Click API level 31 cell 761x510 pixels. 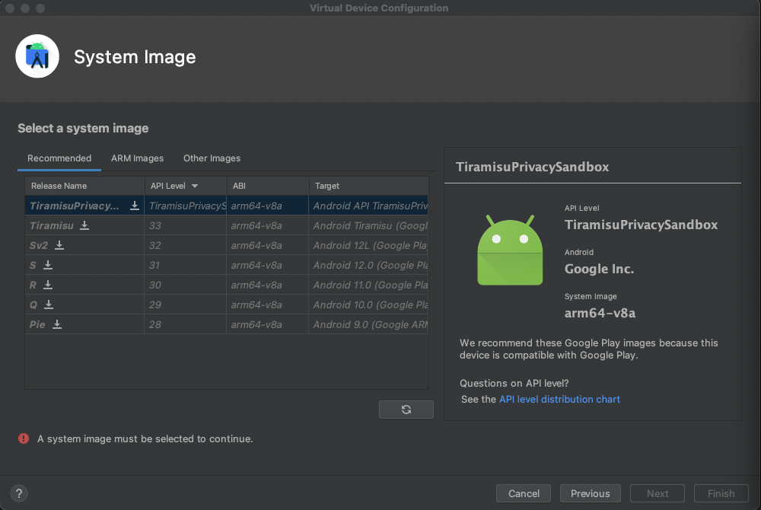point(186,265)
